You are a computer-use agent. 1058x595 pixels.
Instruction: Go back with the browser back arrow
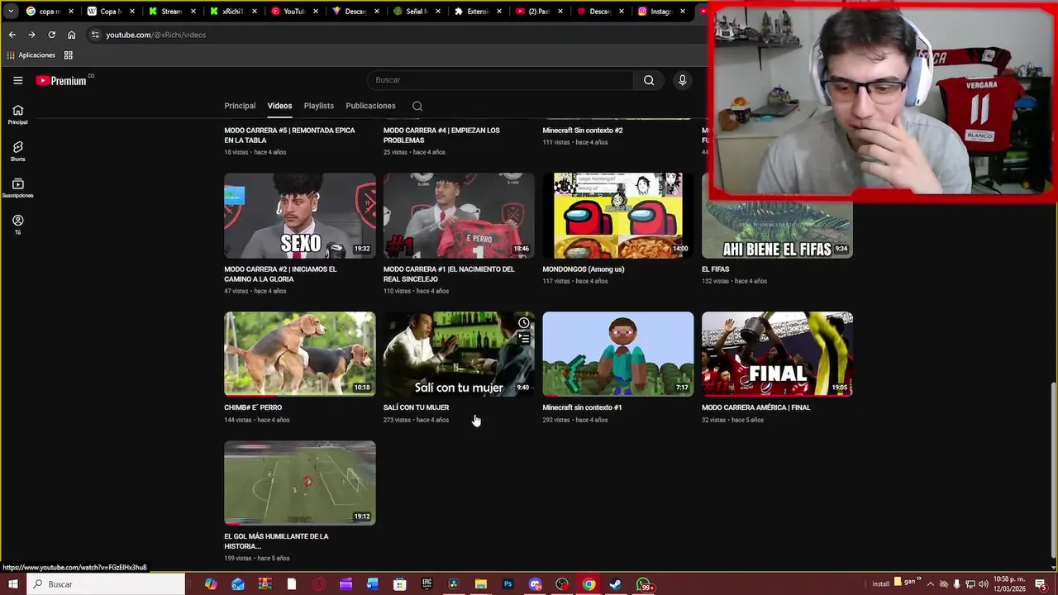[x=12, y=35]
